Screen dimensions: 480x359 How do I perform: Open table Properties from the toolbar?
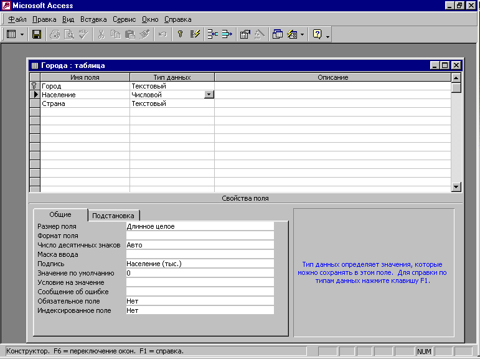click(x=245, y=34)
